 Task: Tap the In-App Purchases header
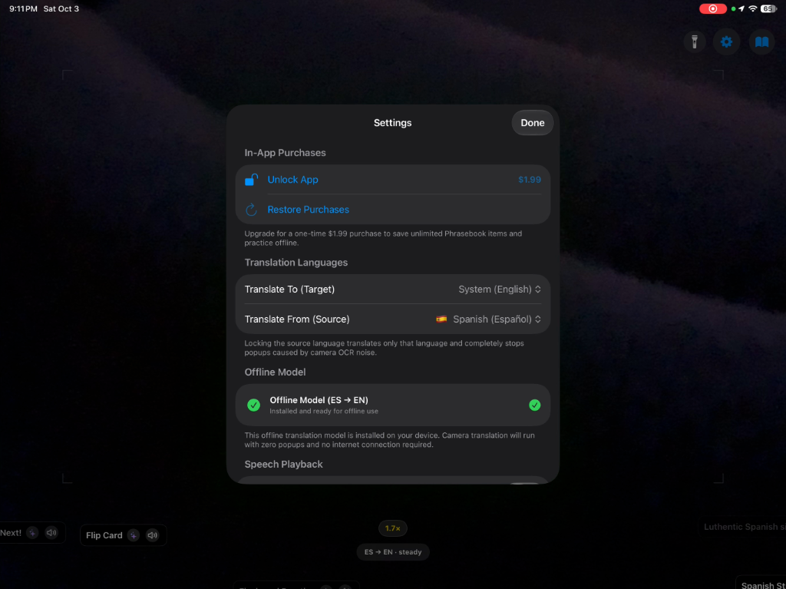pyautogui.click(x=286, y=153)
